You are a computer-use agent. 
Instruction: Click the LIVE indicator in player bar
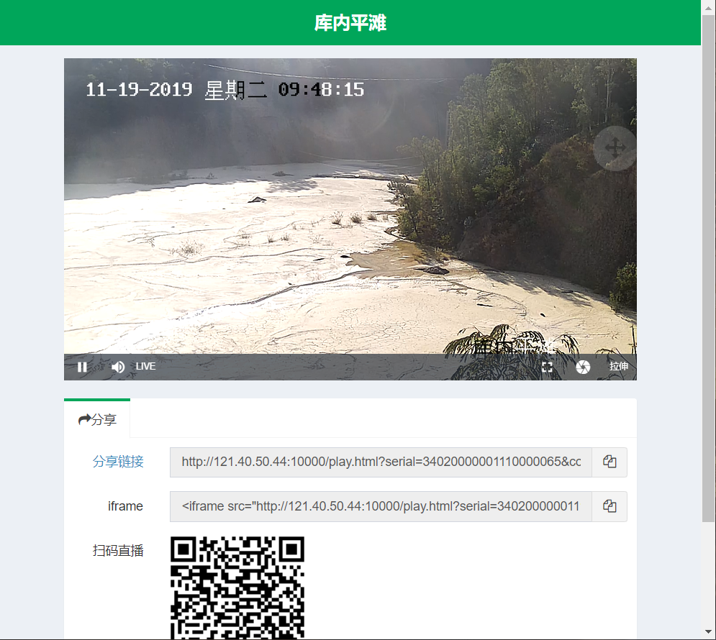coord(145,366)
